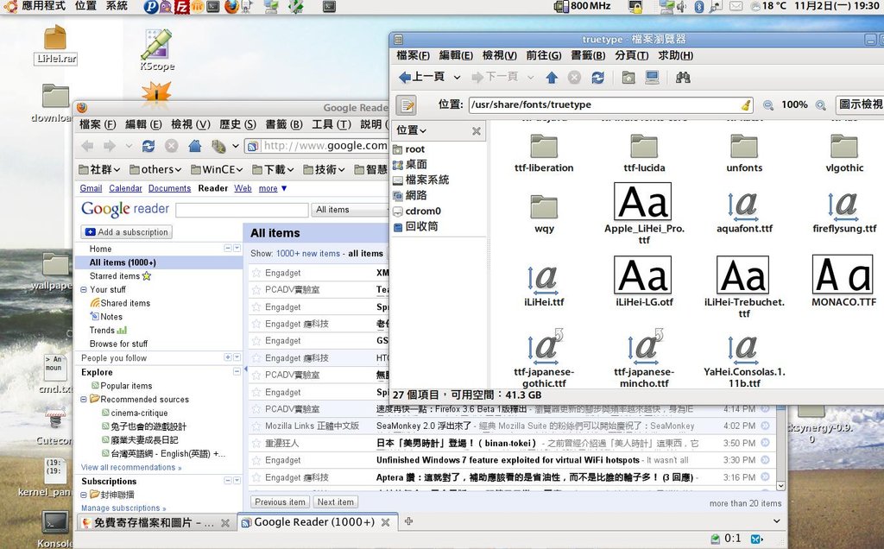Launch Pidgin from the top panel

click(x=150, y=7)
